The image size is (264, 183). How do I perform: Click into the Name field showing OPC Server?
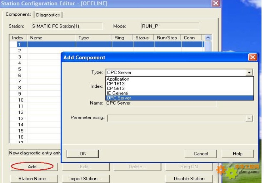pyautogui.click(x=161, y=103)
